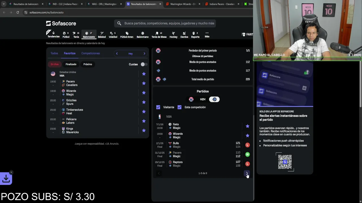Uncheck the Visitante checkbox
362x203 pixels.
158,107
